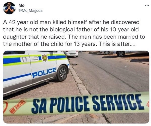The image size is (151, 126).
Task: Click the police van's rear wheel
Action: (x=62, y=73)
